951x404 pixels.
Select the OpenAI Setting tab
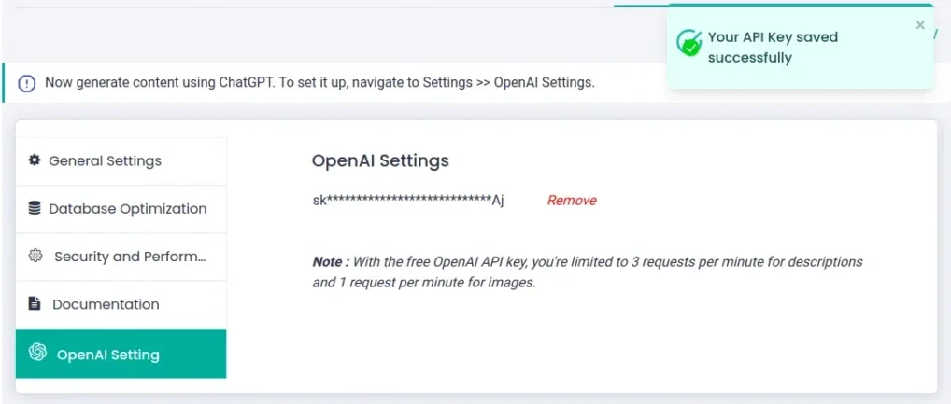click(107, 355)
